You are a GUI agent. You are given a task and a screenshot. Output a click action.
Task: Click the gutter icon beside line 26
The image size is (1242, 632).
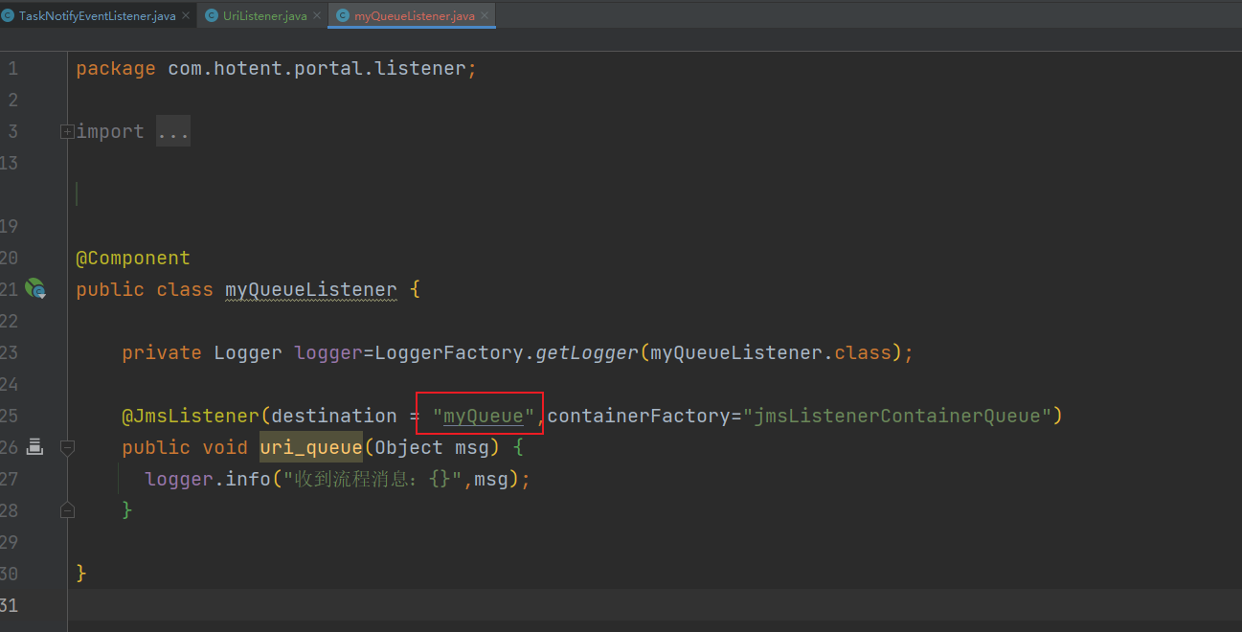coord(35,446)
